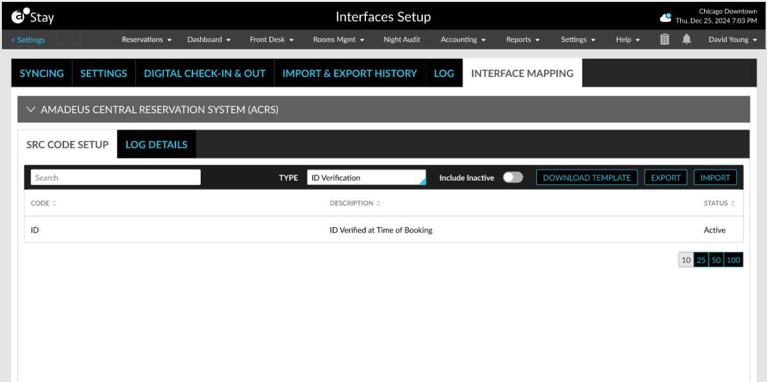
Task: Click the DOWNLOAD TEMPLATE button
Action: [587, 177]
